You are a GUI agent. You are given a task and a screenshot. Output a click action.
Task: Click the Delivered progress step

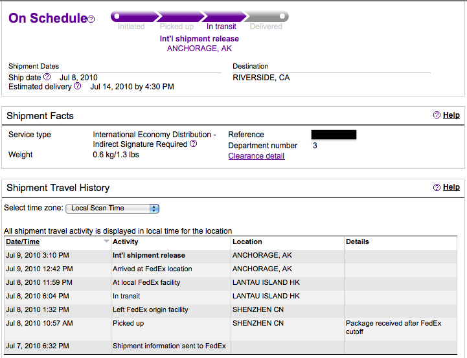[266, 27]
